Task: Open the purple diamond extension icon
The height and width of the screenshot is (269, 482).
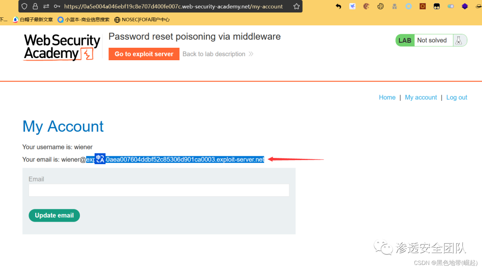Action: pyautogui.click(x=465, y=6)
